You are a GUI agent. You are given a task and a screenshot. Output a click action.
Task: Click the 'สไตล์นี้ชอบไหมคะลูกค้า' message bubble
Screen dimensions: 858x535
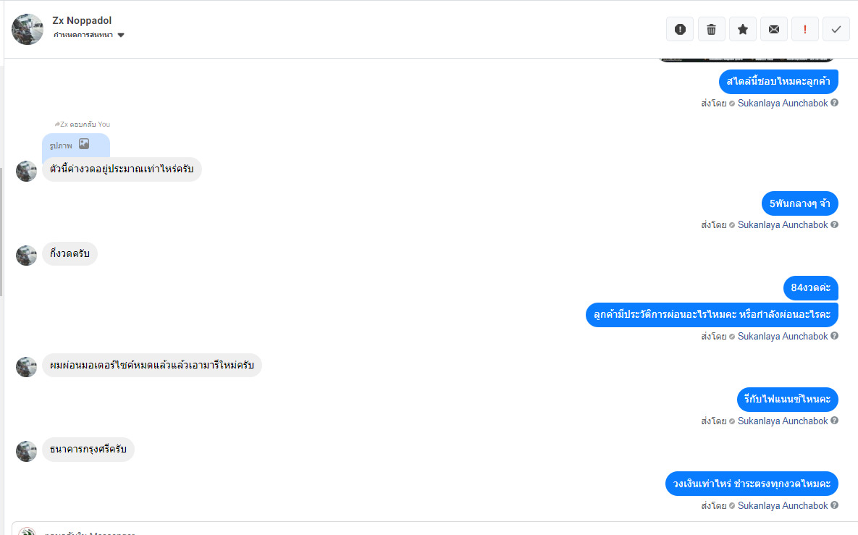(x=778, y=81)
